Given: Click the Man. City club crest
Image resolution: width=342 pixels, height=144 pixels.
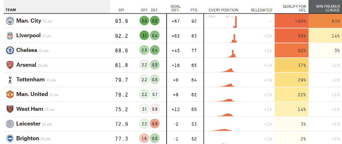Looking at the screenshot, I should pos(10,21).
